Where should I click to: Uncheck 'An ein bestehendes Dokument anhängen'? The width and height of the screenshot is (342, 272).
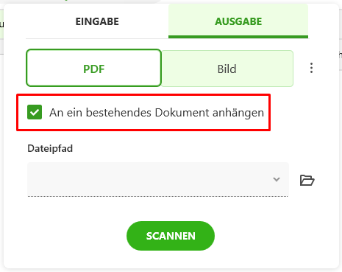click(x=35, y=112)
